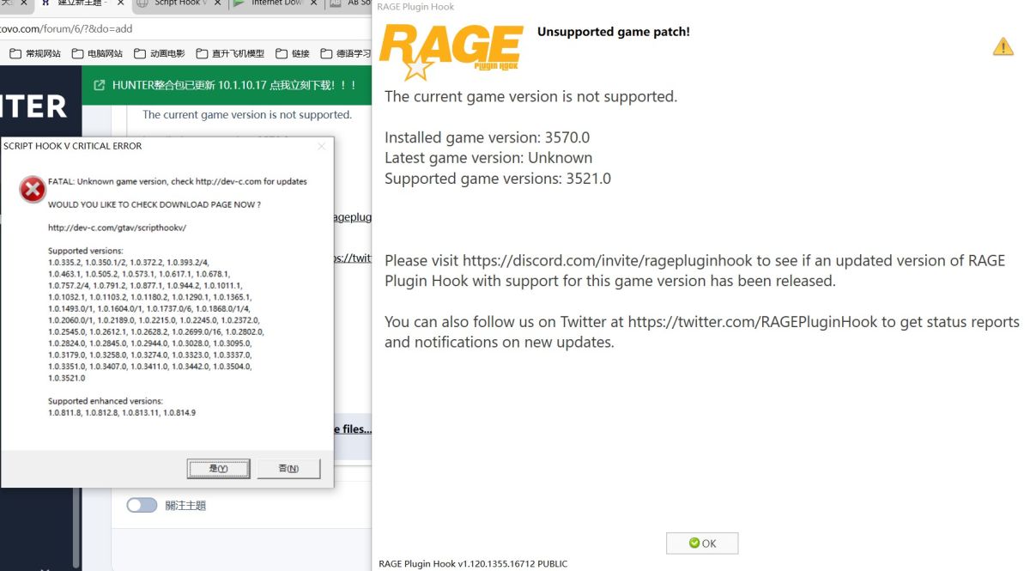1030x571 pixels.
Task: Click 'Latest game version: Unknown' text
Action: (488, 158)
